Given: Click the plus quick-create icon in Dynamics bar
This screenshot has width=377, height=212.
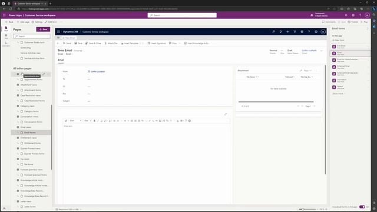Looking at the screenshot, I should pos(287,32).
